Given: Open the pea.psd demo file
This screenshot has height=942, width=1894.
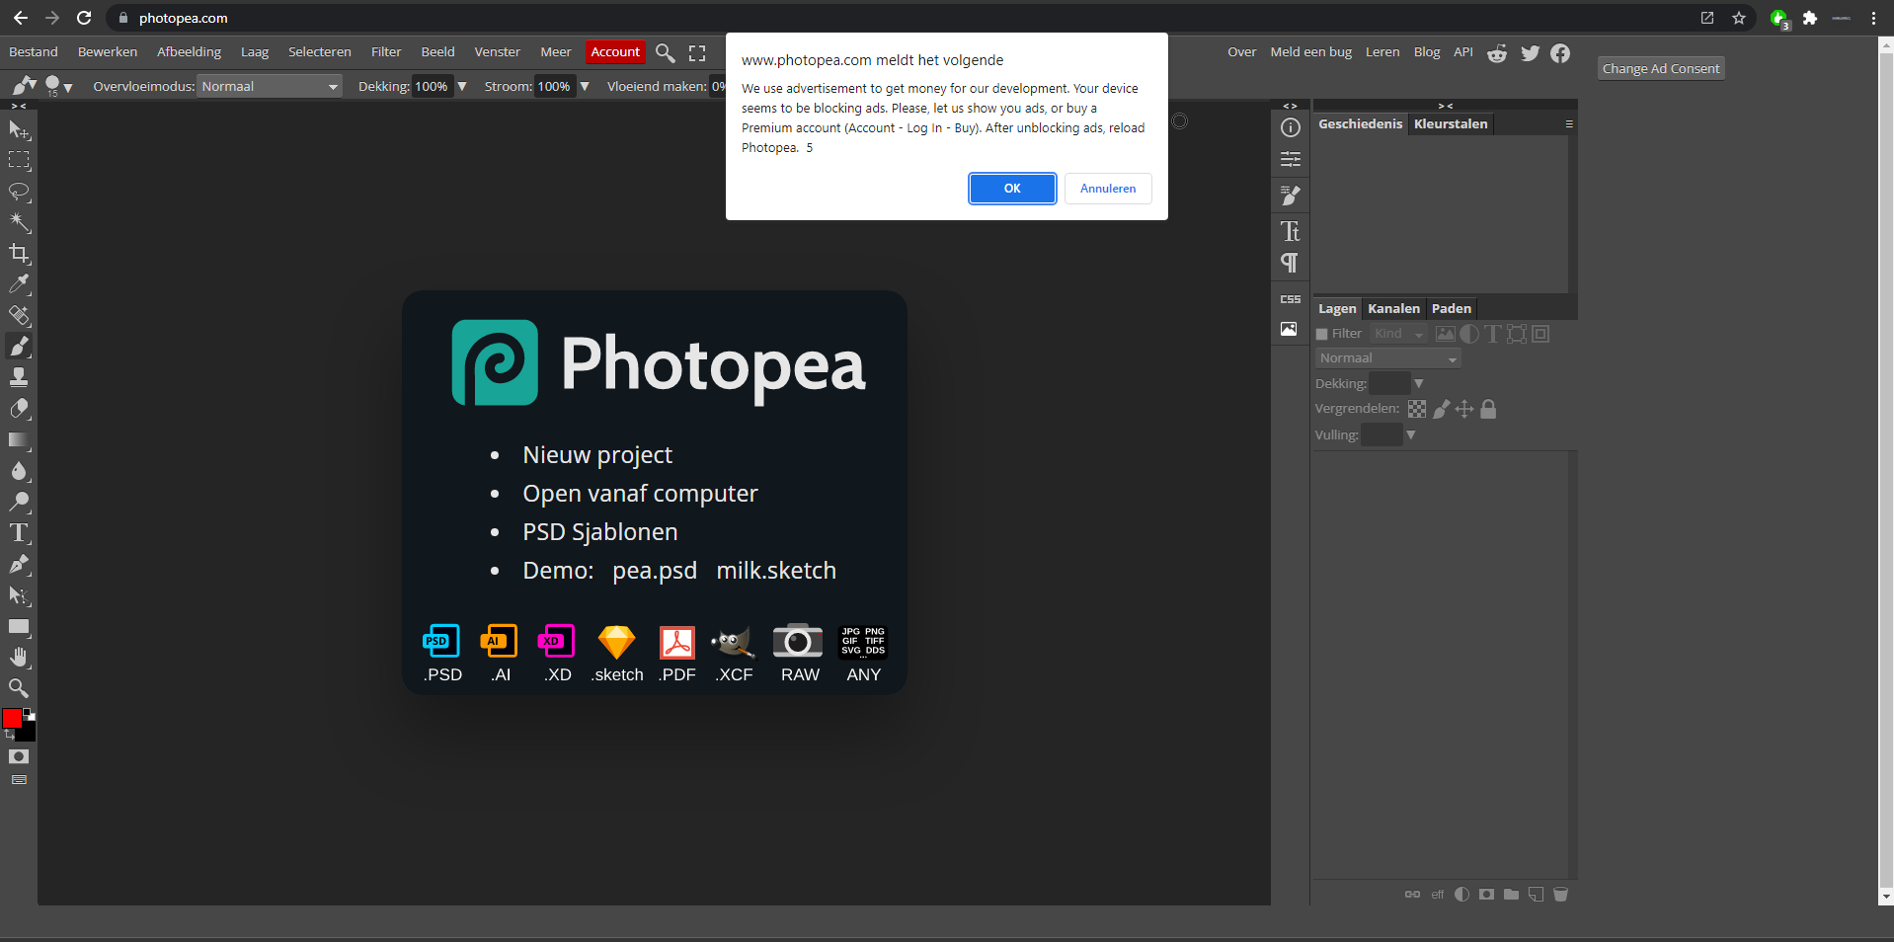Looking at the screenshot, I should point(654,570).
